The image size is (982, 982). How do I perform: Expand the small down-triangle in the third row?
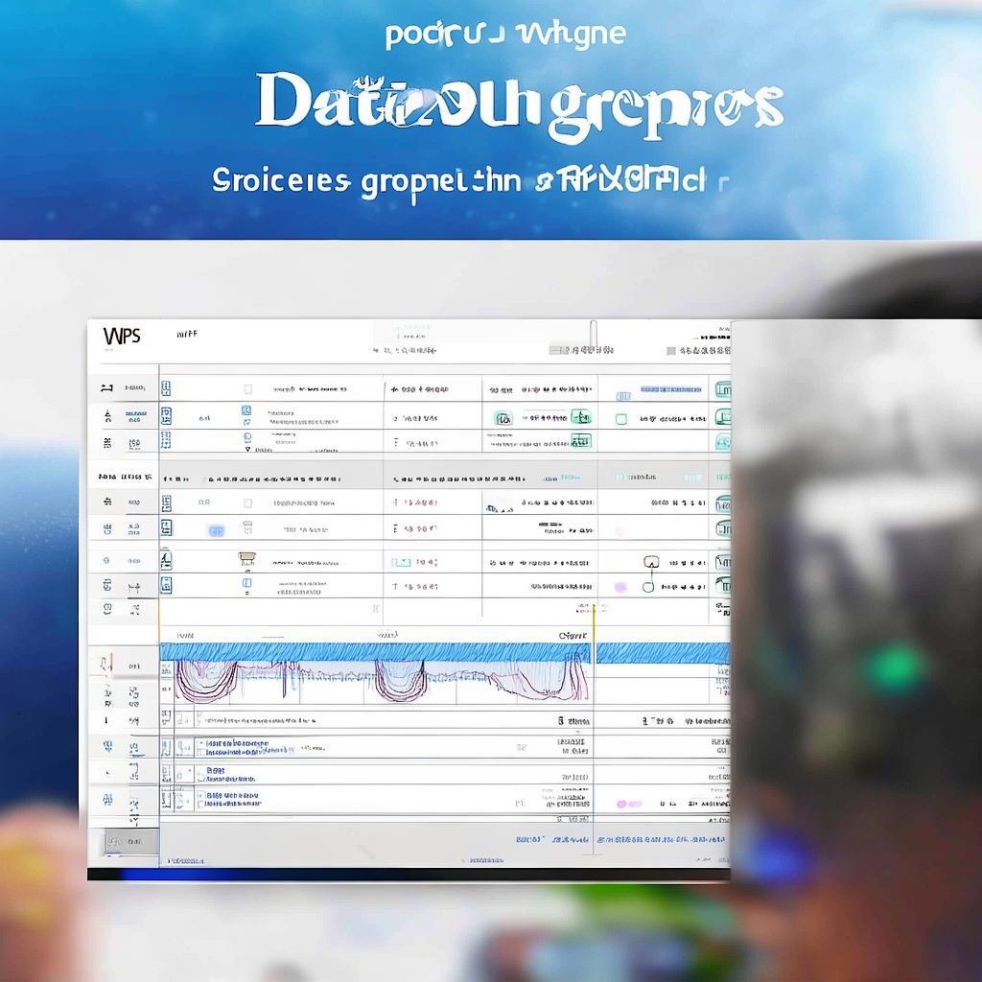247,448
